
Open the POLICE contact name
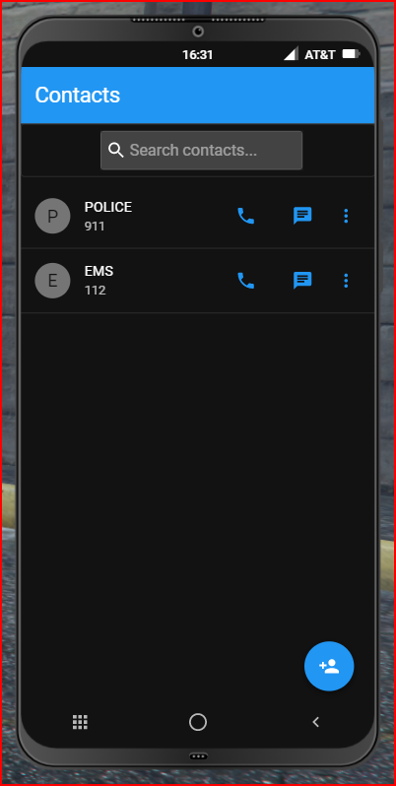[108, 207]
